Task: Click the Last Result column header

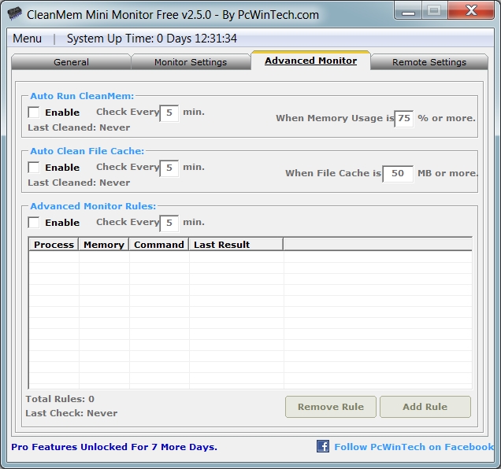Action: 236,245
